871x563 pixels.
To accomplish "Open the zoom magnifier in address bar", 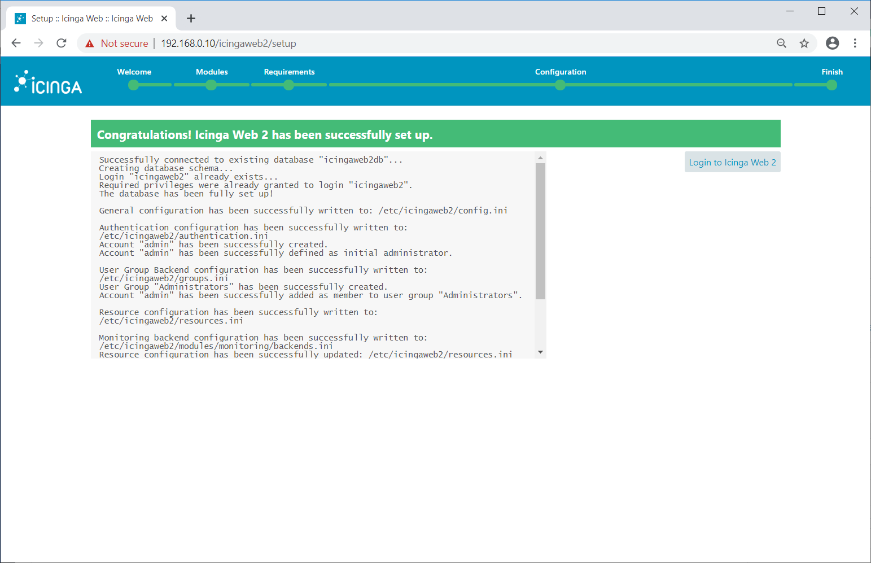I will click(782, 43).
